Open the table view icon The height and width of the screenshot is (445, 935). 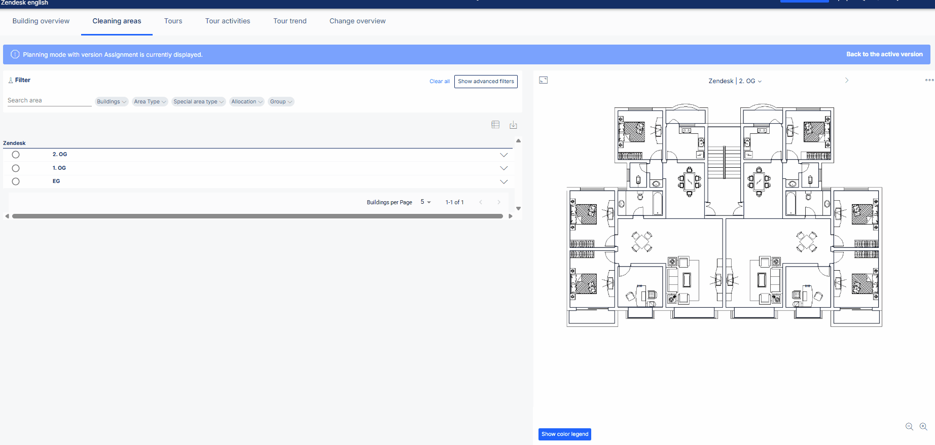click(x=495, y=125)
